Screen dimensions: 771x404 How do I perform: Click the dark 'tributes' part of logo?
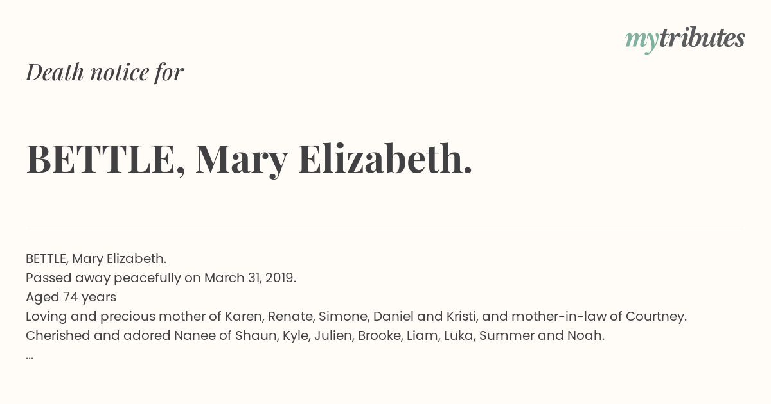click(702, 38)
